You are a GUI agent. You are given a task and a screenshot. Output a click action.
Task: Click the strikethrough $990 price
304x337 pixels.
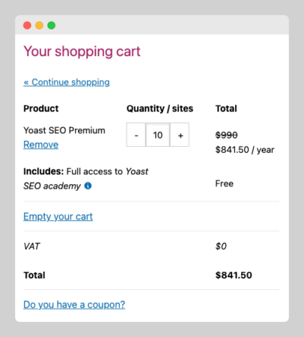click(226, 135)
